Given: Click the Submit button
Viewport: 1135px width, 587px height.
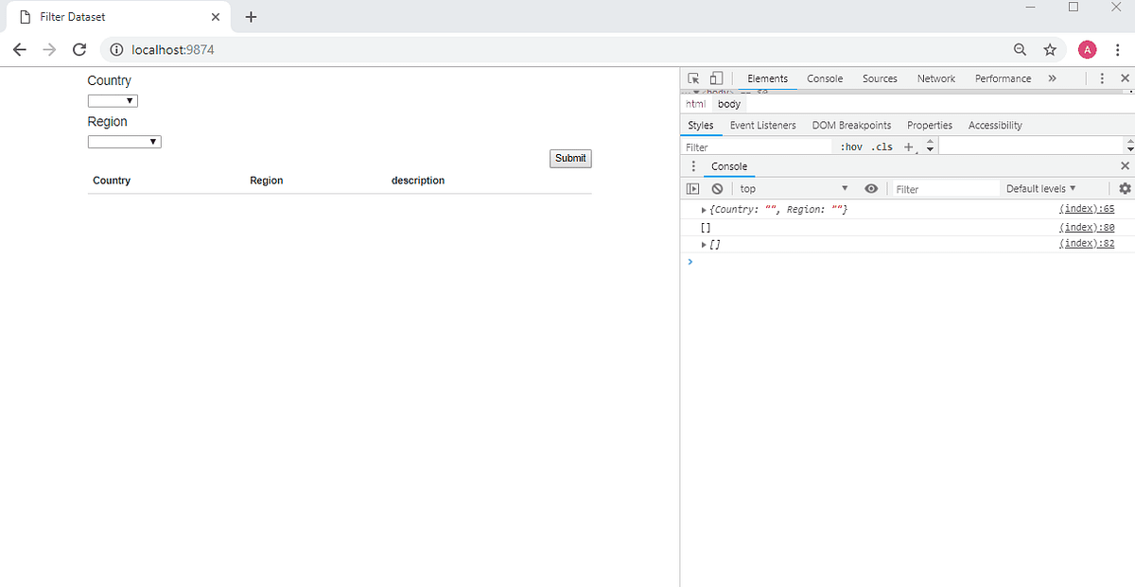Looking at the screenshot, I should [x=570, y=158].
